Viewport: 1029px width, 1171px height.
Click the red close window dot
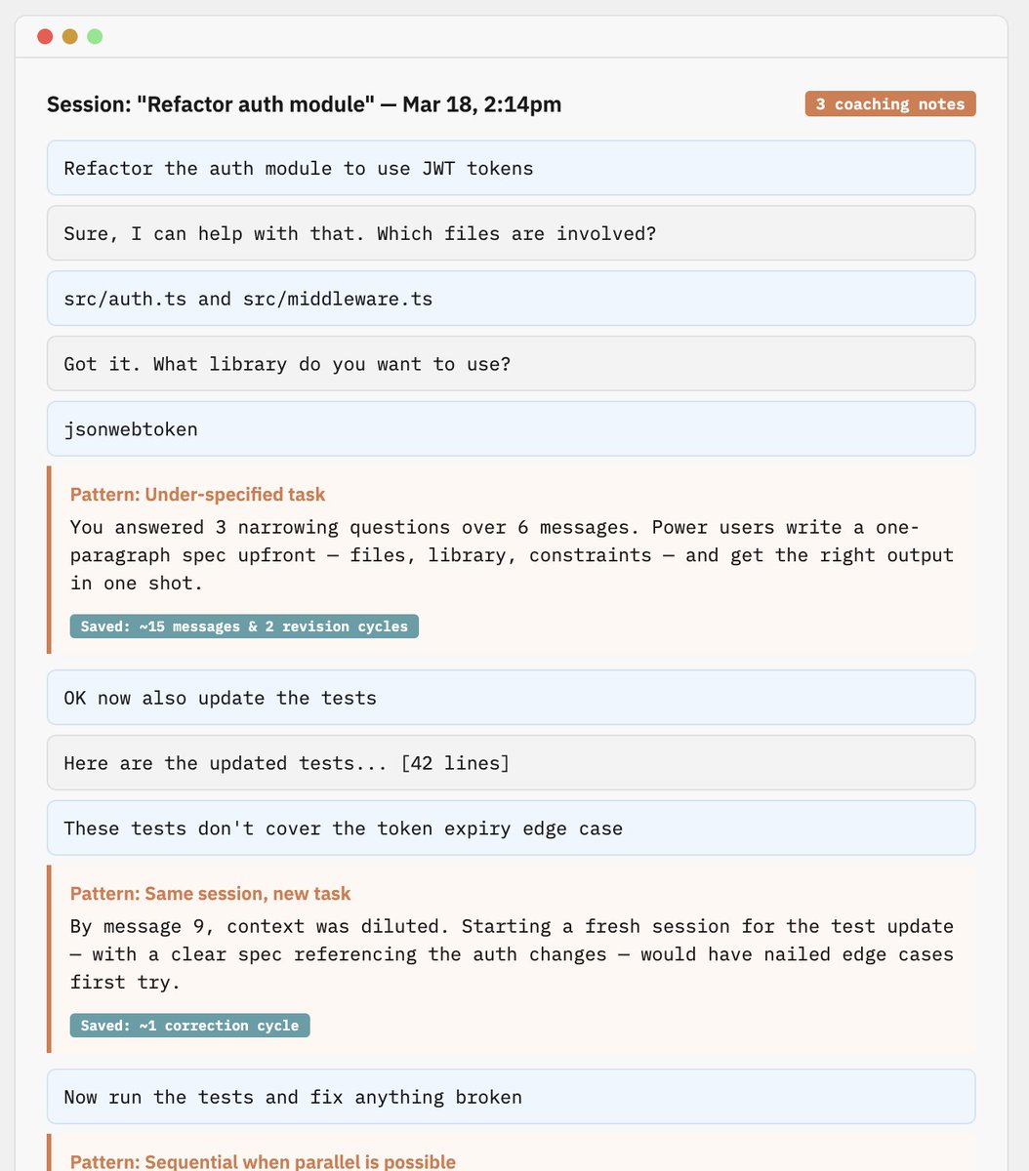[45, 37]
